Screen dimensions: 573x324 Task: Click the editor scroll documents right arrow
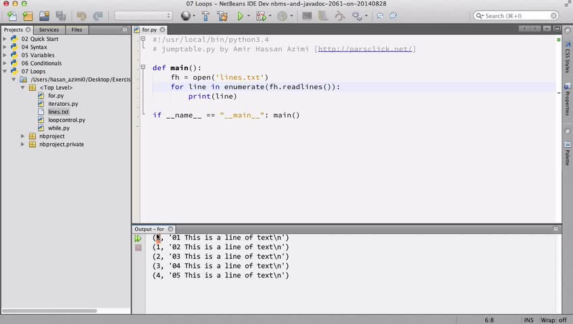[534, 29]
